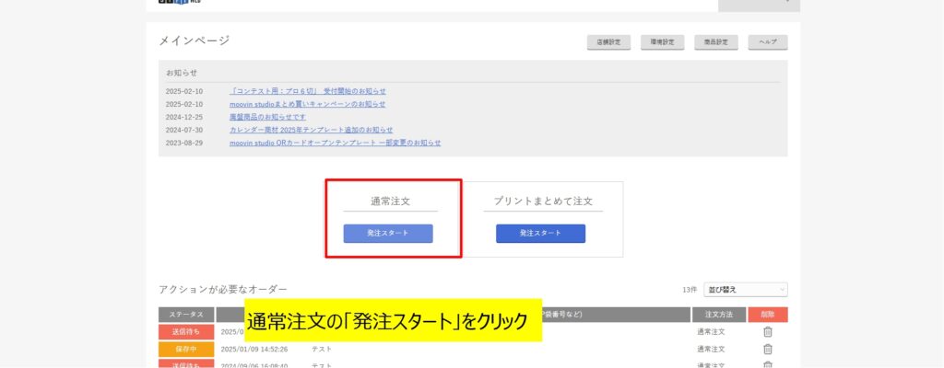Open 環境設定 settings
944x368 pixels.
tap(661, 42)
